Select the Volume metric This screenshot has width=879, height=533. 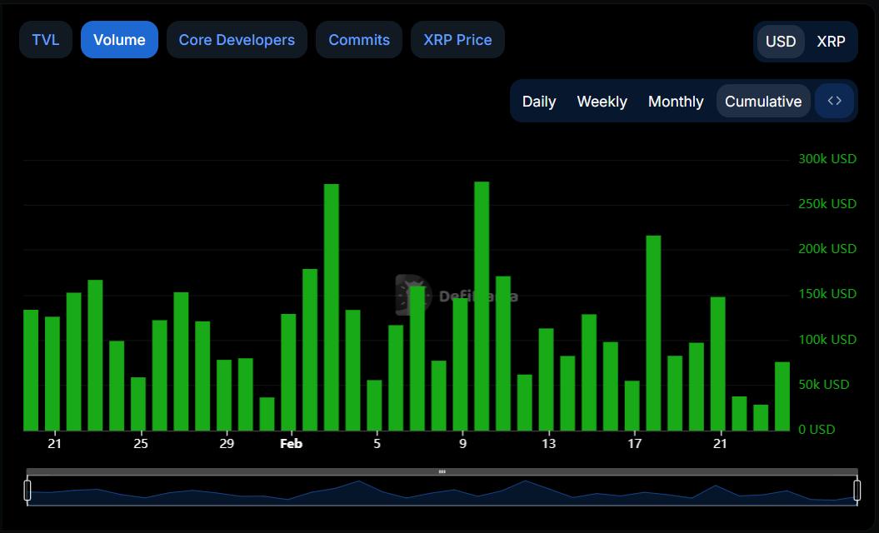(119, 40)
